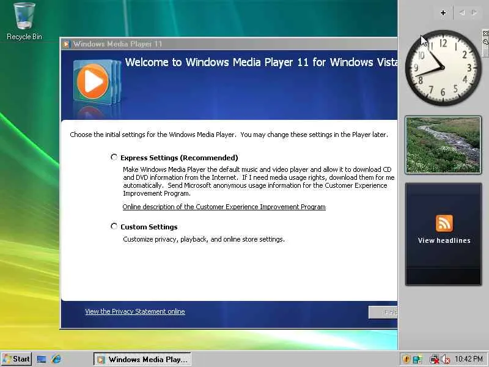This screenshot has width=489, height=367.
Task: Click the Windows Media Player title bar icon
Action: click(66, 44)
